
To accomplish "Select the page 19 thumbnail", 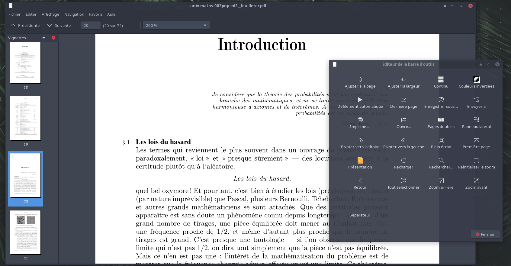I will point(26,118).
